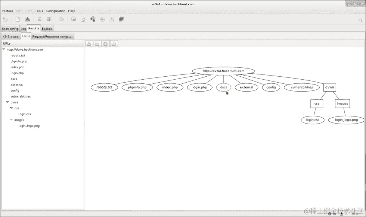Select phpinfo.php in the URL tree

[x=19, y=61]
